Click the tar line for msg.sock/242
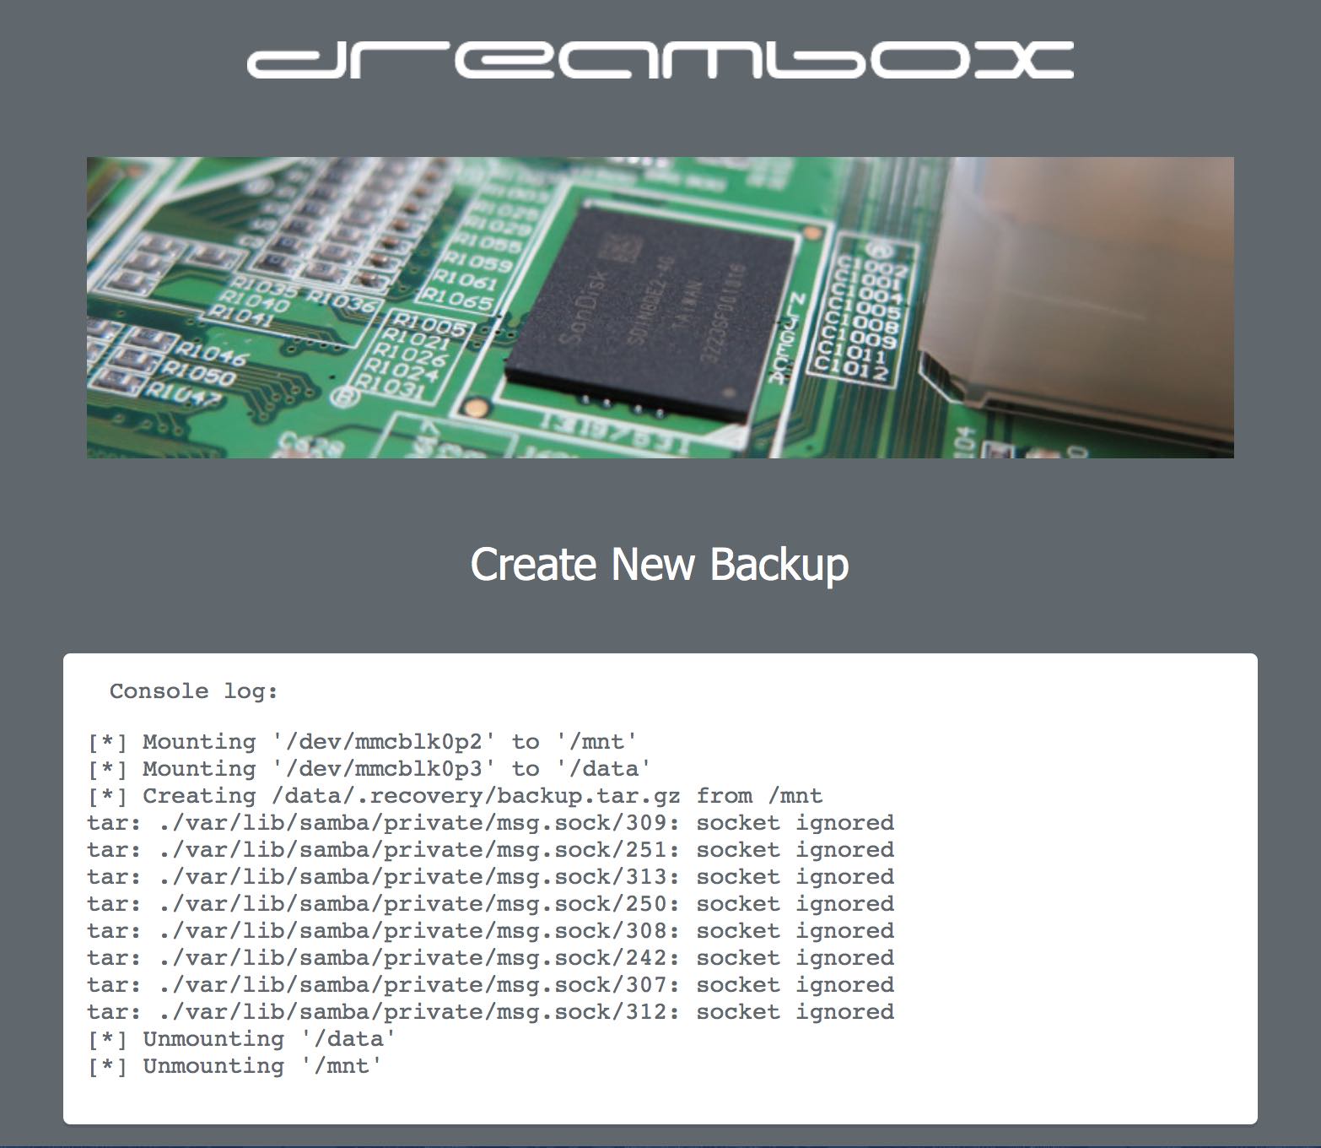The height and width of the screenshot is (1148, 1321). tap(490, 958)
